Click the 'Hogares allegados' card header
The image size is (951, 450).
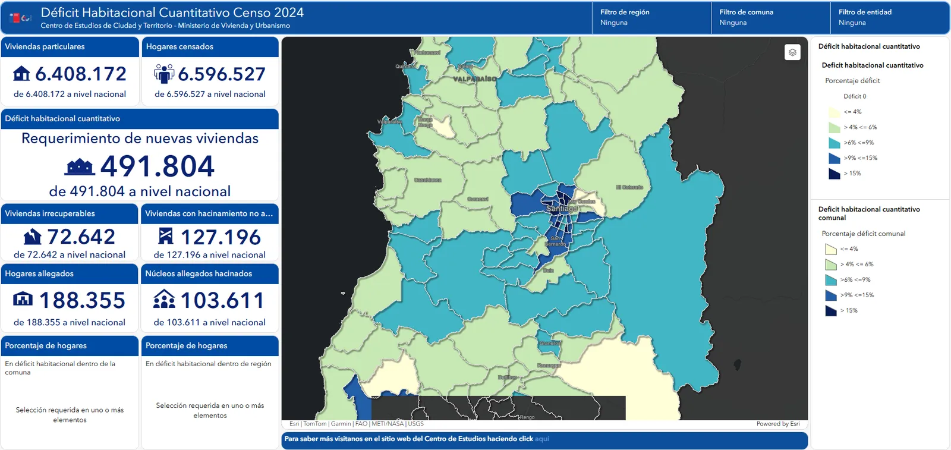click(70, 273)
